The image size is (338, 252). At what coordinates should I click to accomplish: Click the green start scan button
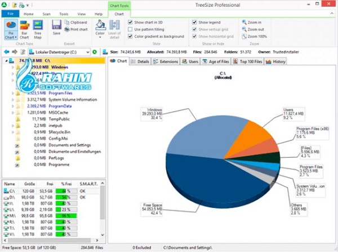(x=95, y=52)
